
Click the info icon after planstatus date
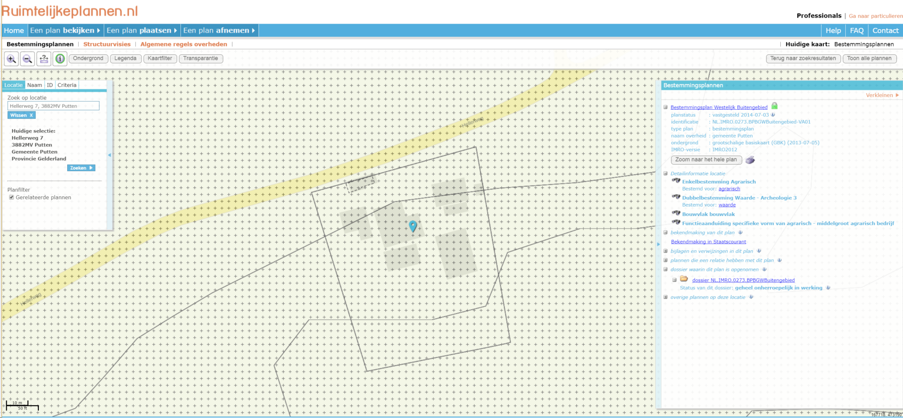(773, 115)
